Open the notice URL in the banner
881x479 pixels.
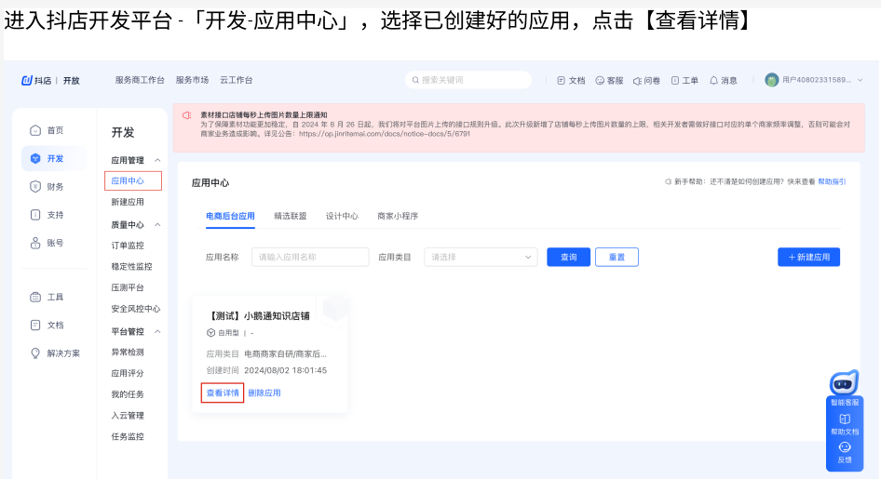385,134
